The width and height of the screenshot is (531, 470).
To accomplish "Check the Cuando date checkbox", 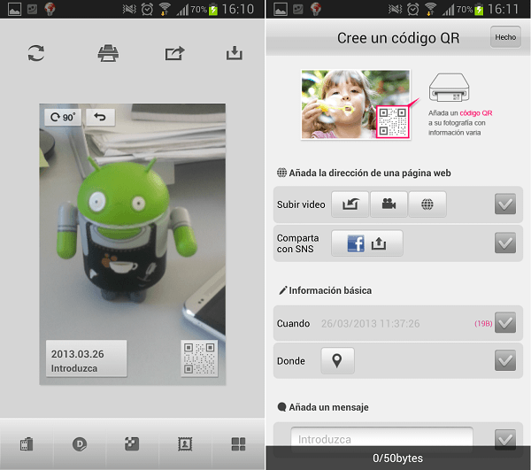I will point(505,323).
